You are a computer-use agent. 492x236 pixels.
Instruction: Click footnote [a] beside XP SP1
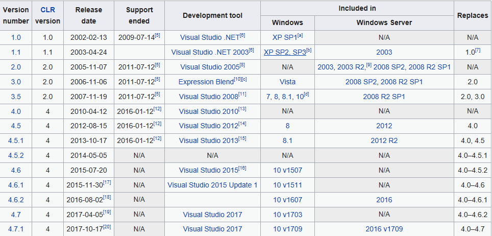(x=300, y=36)
